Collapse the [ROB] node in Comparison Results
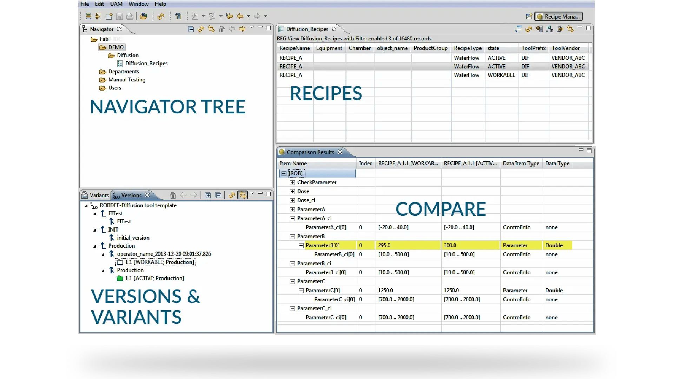 pyautogui.click(x=284, y=173)
